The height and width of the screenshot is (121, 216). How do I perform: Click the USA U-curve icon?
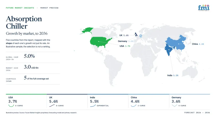coord(11,105)
